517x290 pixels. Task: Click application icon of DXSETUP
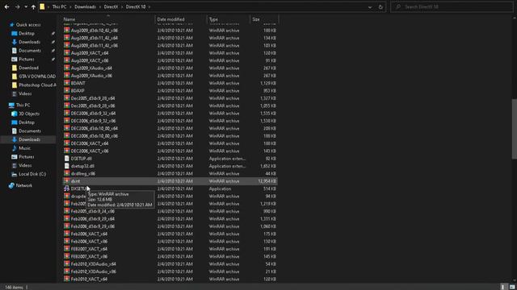[x=66, y=188]
